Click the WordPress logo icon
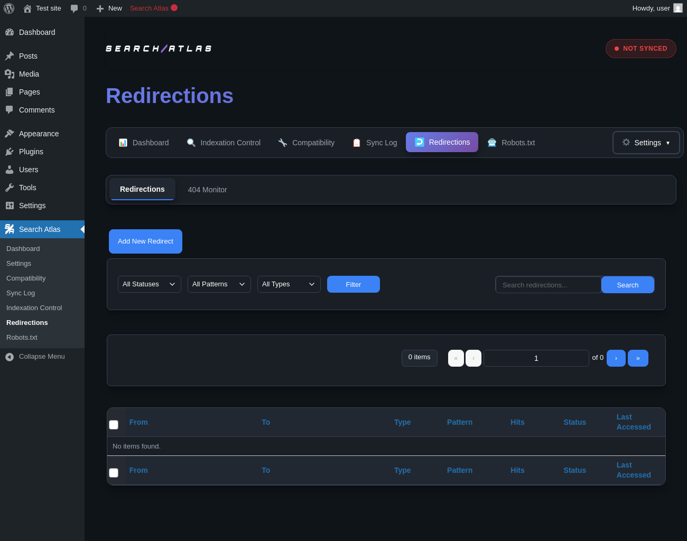Screen dimensions: 687x541 (x=9, y=8)
